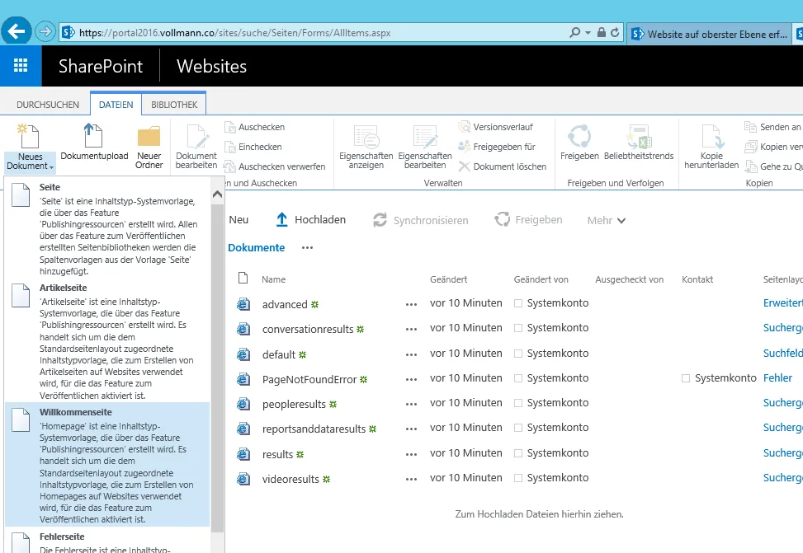
Task: Select the Willkommenseite content type
Action: [107, 465]
